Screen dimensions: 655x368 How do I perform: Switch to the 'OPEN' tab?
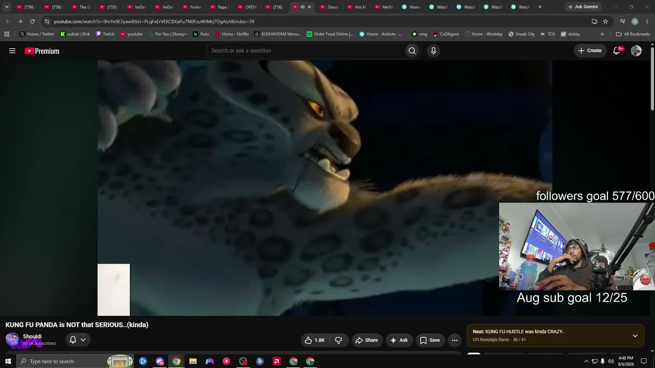coord(247,7)
